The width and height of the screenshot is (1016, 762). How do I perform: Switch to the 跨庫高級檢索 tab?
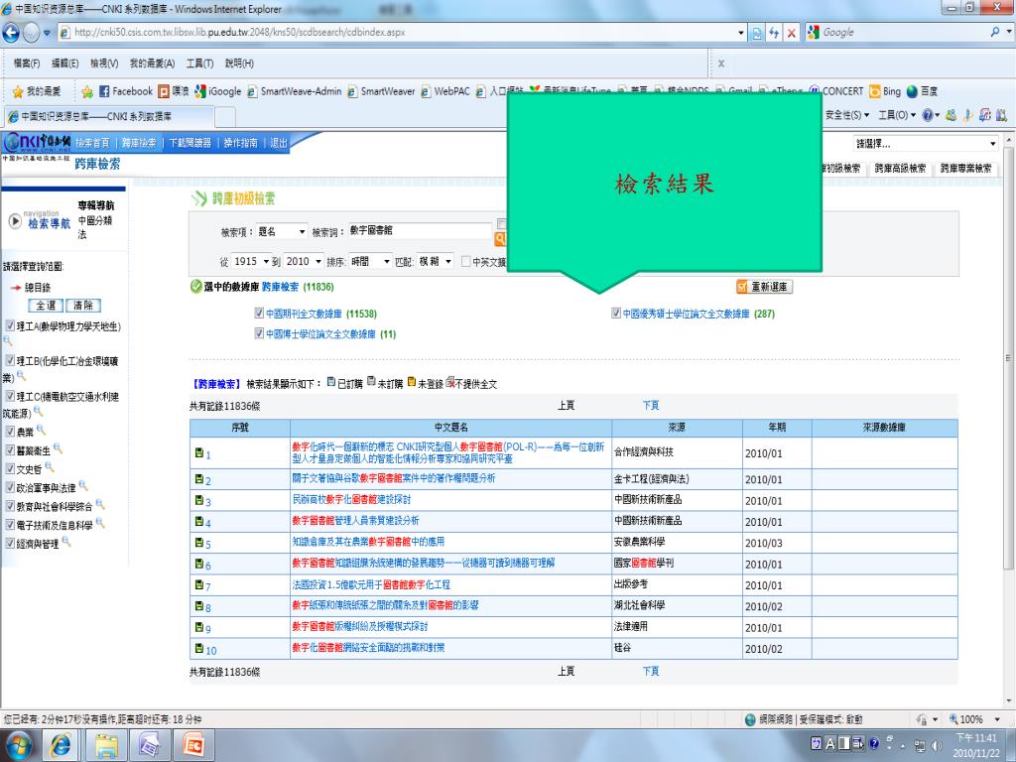click(x=900, y=168)
